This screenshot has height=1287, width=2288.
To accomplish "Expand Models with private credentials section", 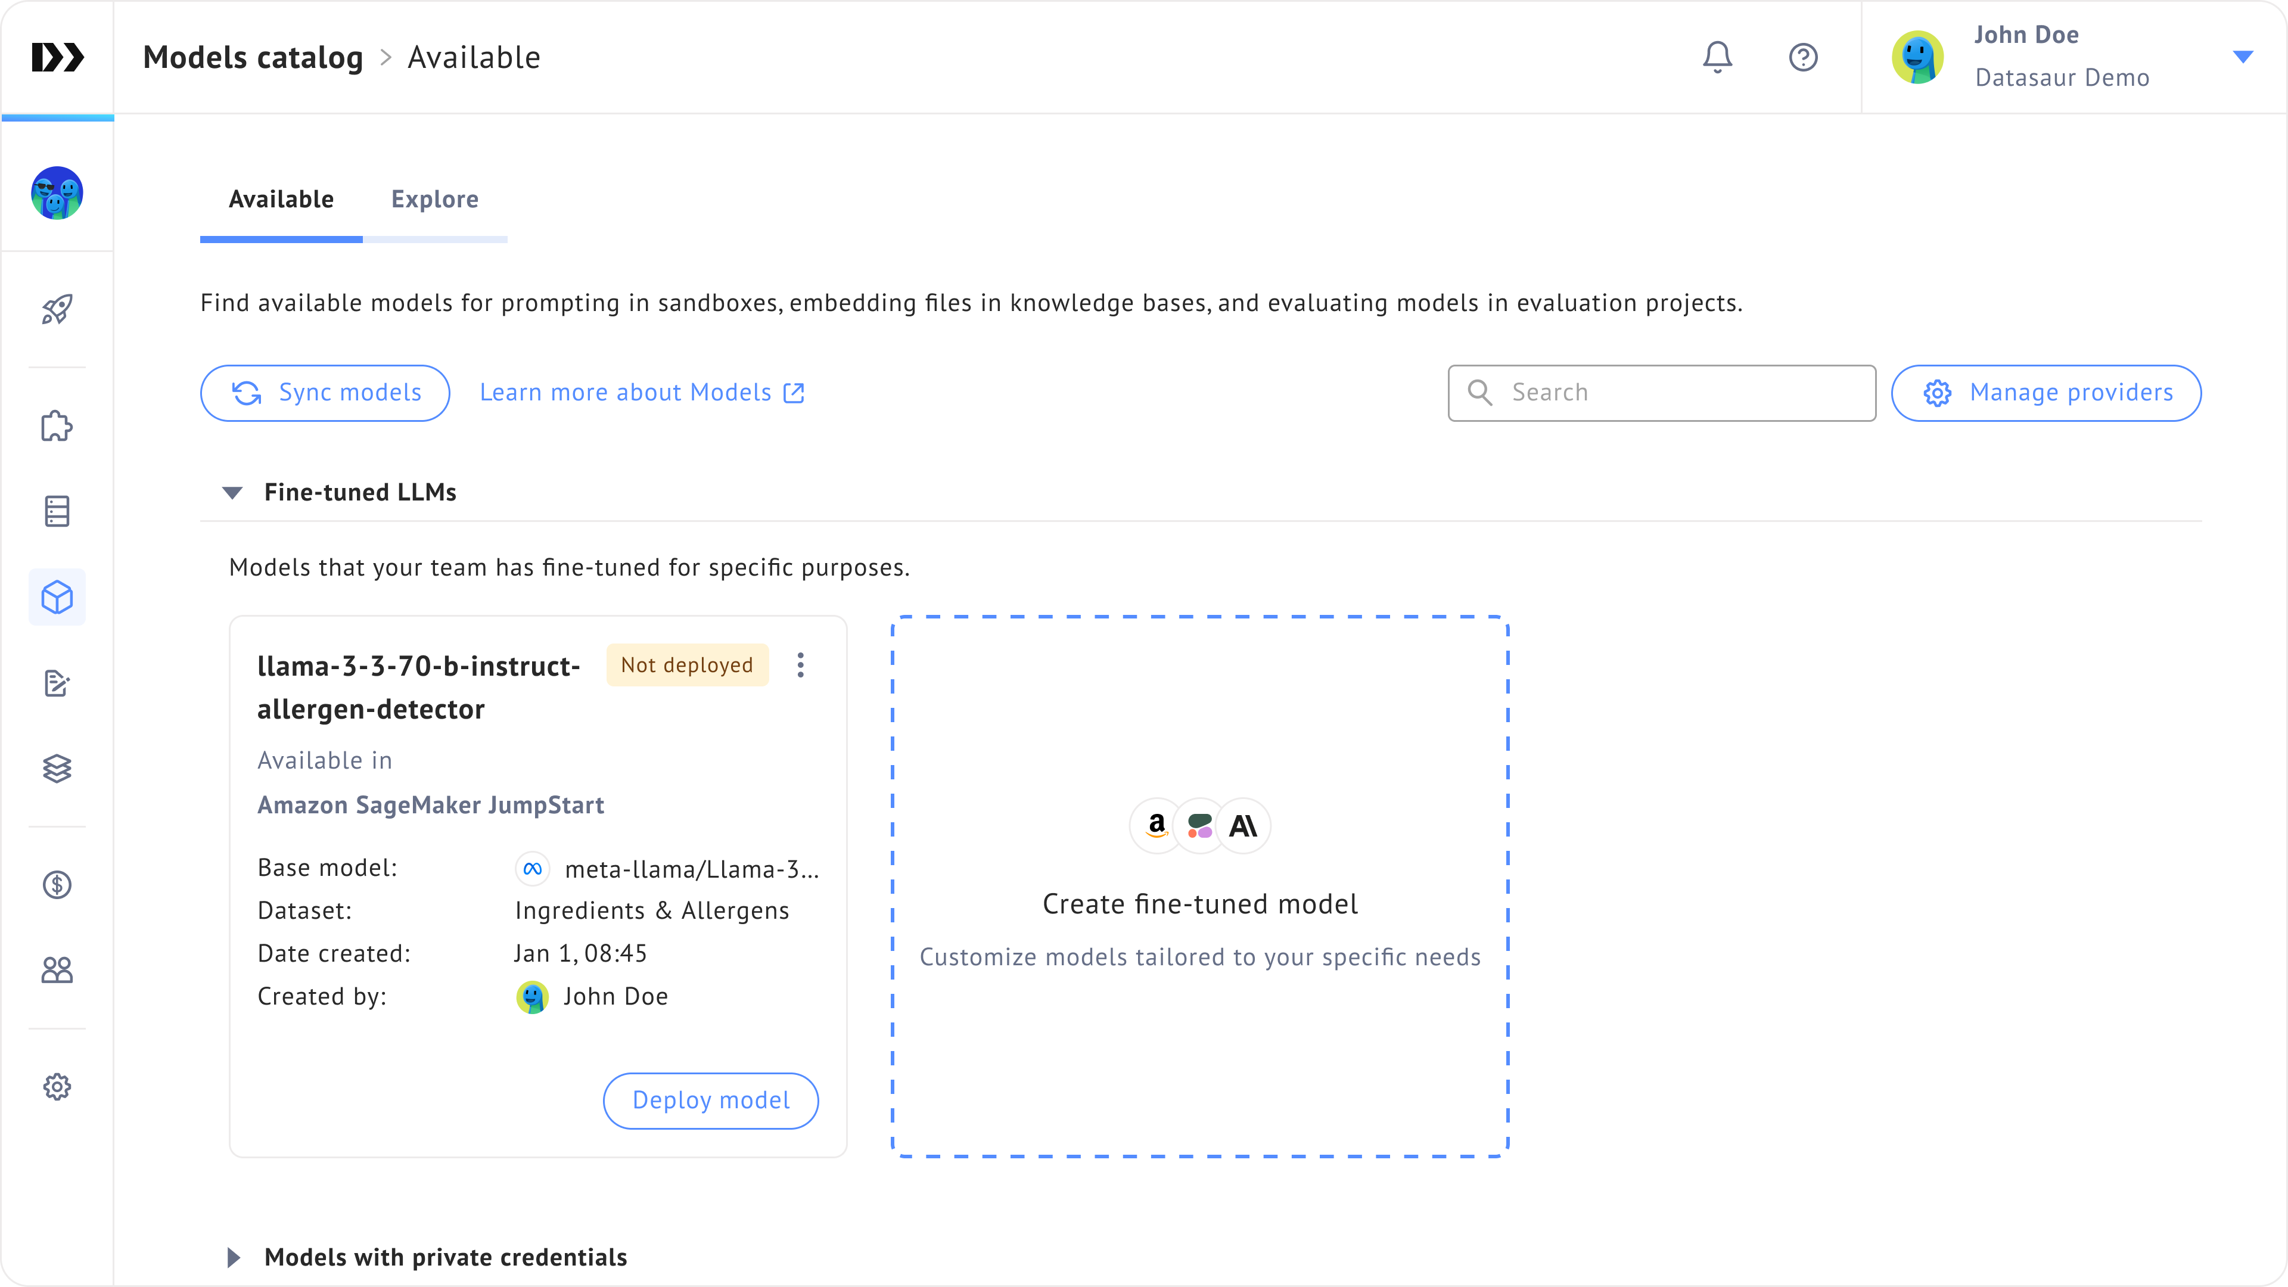I will (x=234, y=1258).
